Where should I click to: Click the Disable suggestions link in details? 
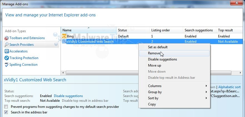(x=68, y=96)
